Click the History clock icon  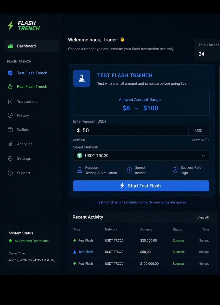[x=10, y=115]
